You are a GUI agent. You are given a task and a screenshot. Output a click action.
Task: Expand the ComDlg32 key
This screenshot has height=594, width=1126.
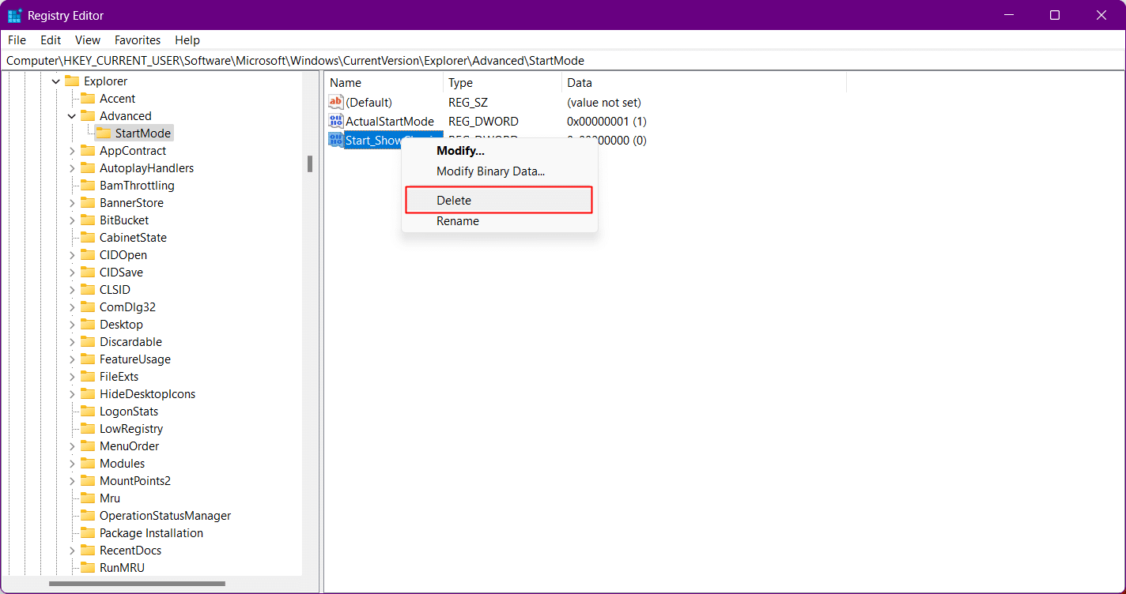click(72, 307)
